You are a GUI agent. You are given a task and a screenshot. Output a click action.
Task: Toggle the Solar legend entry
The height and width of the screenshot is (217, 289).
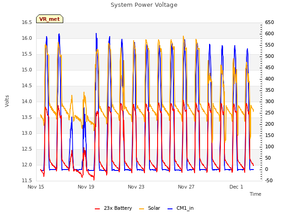(x=149, y=208)
